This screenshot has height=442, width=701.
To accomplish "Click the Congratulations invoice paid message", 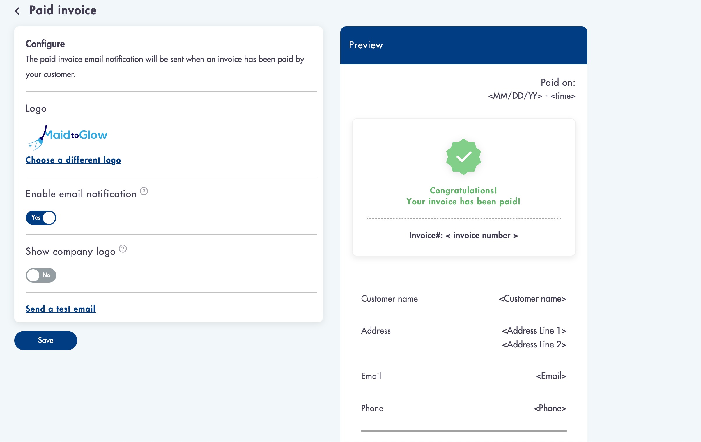I will point(463,196).
